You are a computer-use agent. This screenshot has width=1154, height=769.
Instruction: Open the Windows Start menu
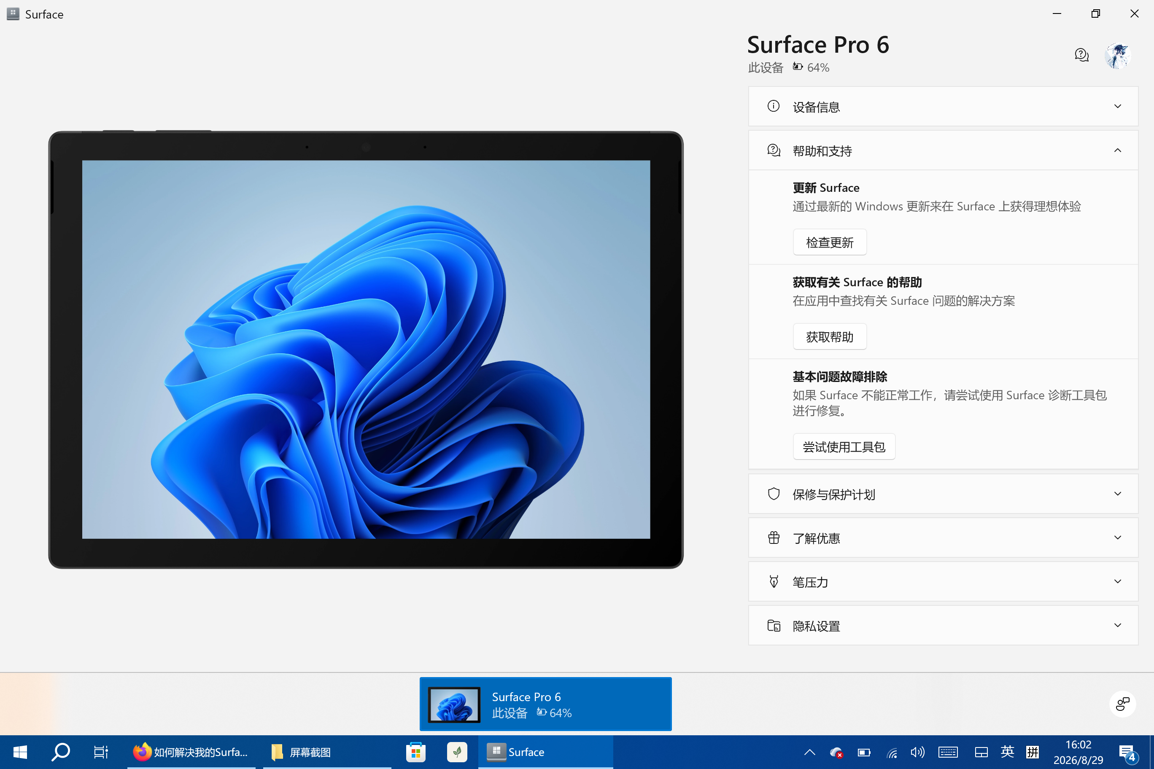(x=20, y=752)
